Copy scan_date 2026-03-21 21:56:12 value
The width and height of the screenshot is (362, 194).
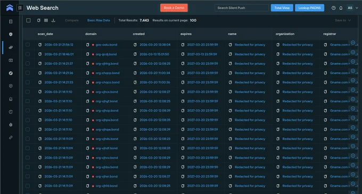40,45
